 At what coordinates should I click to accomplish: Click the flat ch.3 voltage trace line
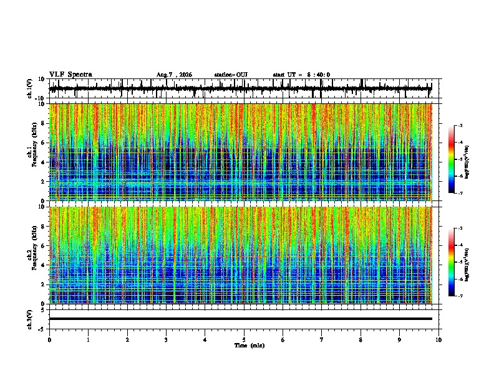241,319
